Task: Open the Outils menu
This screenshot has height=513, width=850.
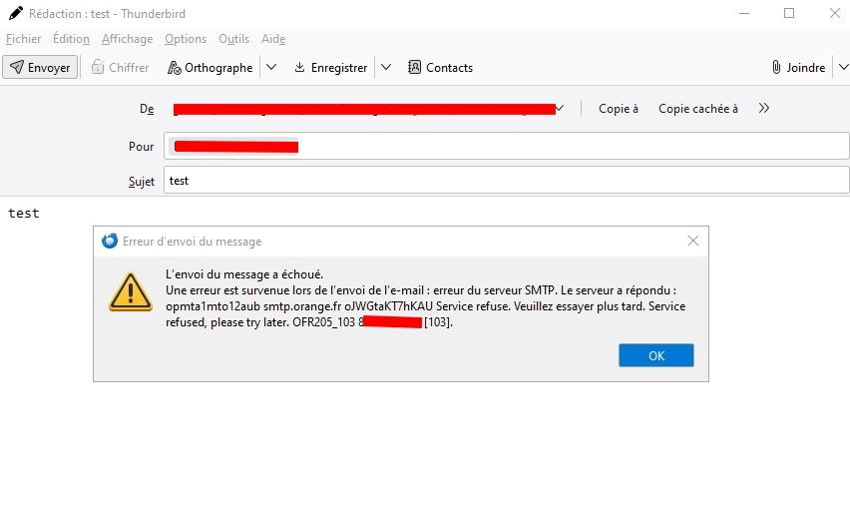Action: click(x=234, y=39)
